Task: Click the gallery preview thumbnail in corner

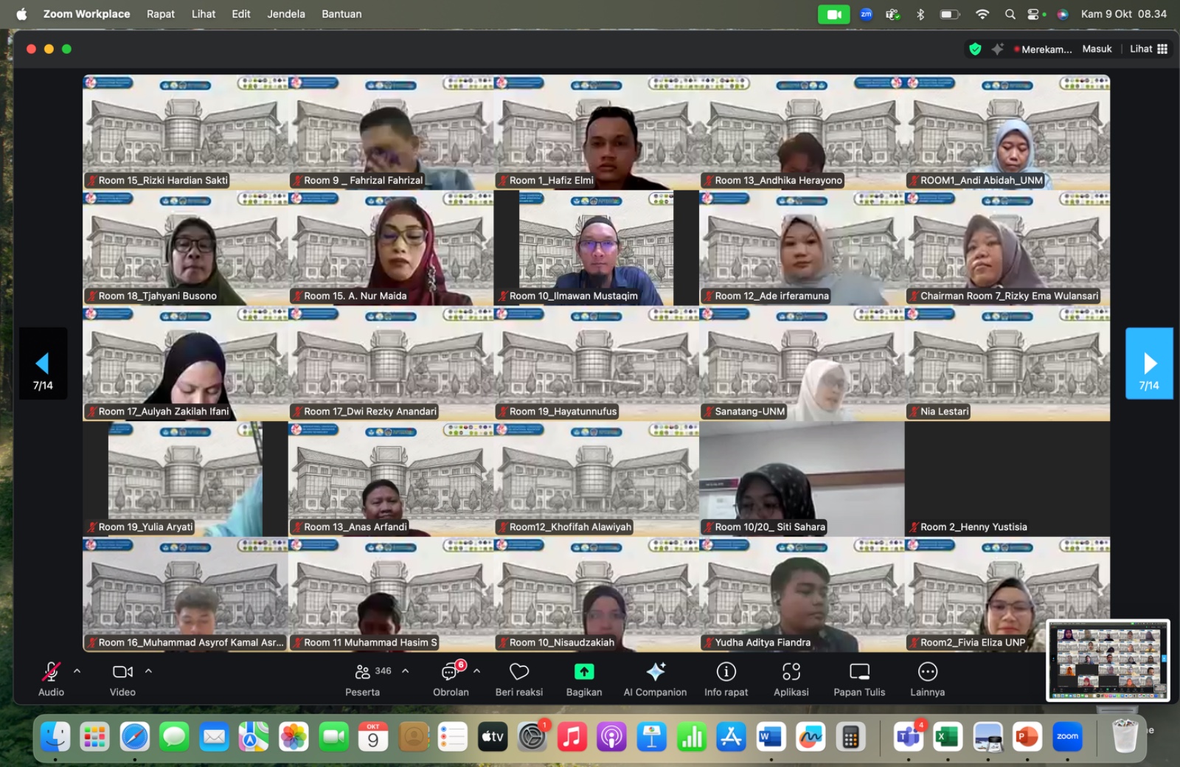Action: 1108,660
